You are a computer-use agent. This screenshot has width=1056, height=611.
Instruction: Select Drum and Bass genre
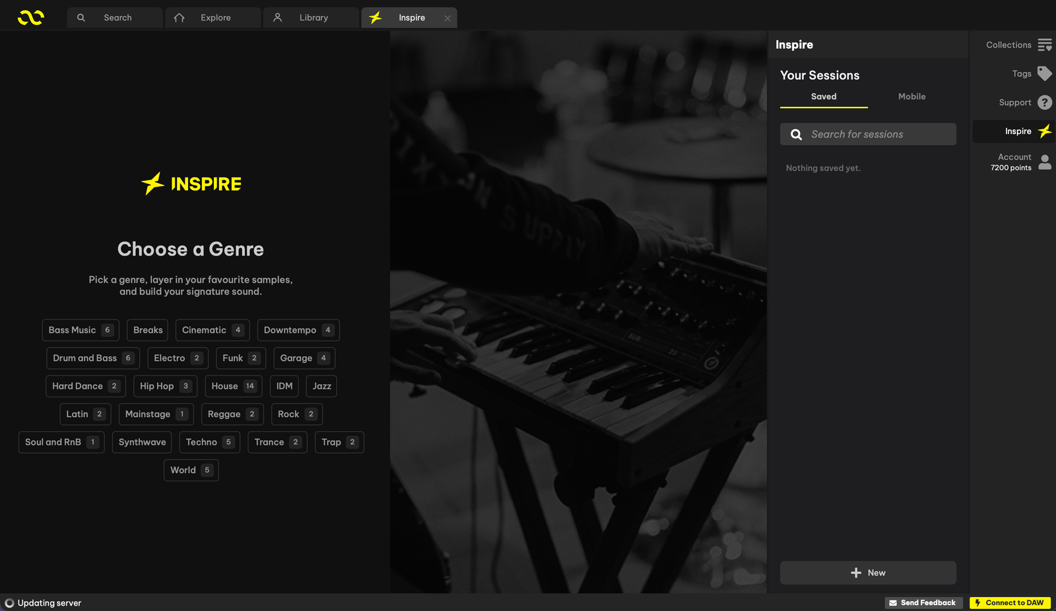[x=93, y=358]
